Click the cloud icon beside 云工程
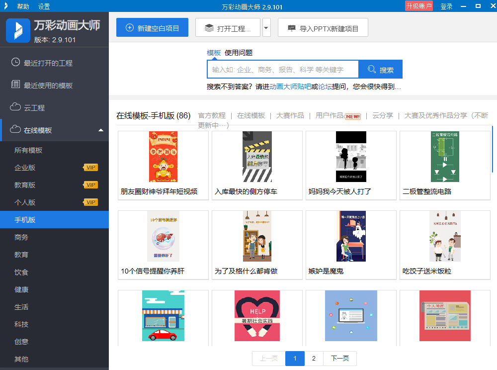Viewport: 497px width, 370px height. coord(14,106)
